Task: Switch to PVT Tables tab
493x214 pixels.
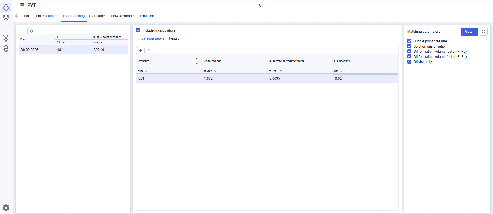Action: tap(98, 16)
